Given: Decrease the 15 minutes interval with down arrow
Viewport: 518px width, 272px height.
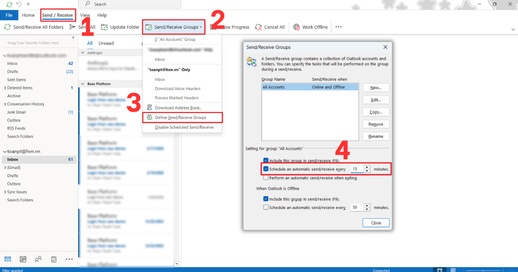Looking at the screenshot, I should [x=367, y=171].
